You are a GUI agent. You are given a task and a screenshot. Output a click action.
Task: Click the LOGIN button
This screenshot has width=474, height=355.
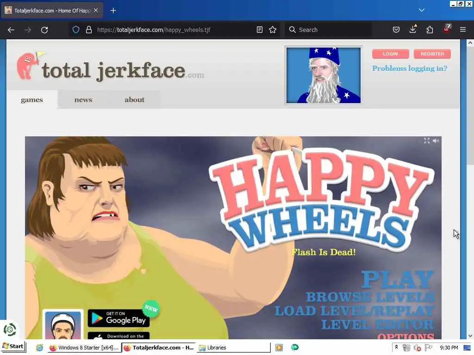(390, 54)
